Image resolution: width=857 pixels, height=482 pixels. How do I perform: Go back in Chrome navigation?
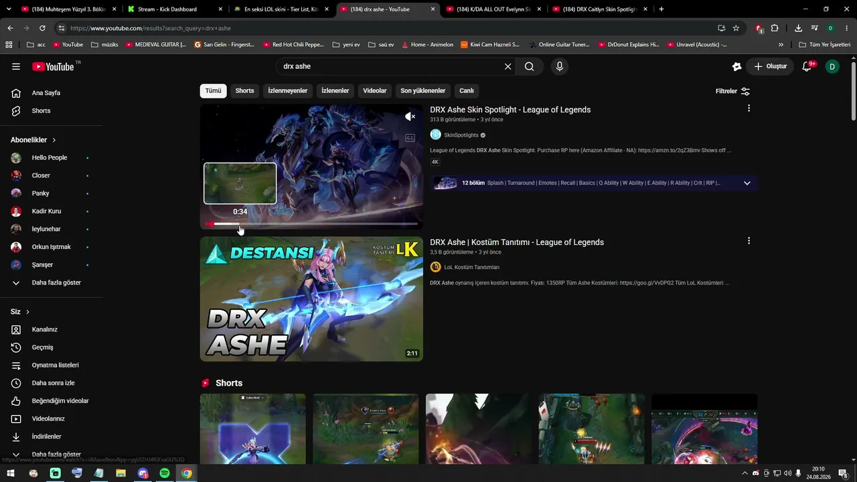10,28
